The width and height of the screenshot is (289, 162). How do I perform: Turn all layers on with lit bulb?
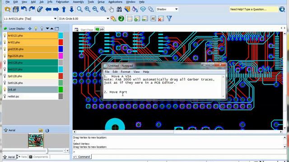[x=36, y=28]
